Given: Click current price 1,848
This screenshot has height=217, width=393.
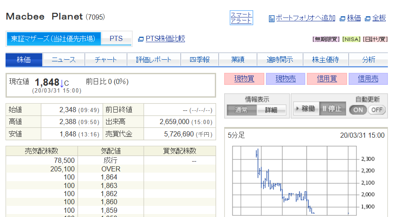Looking at the screenshot, I should click(47, 82).
